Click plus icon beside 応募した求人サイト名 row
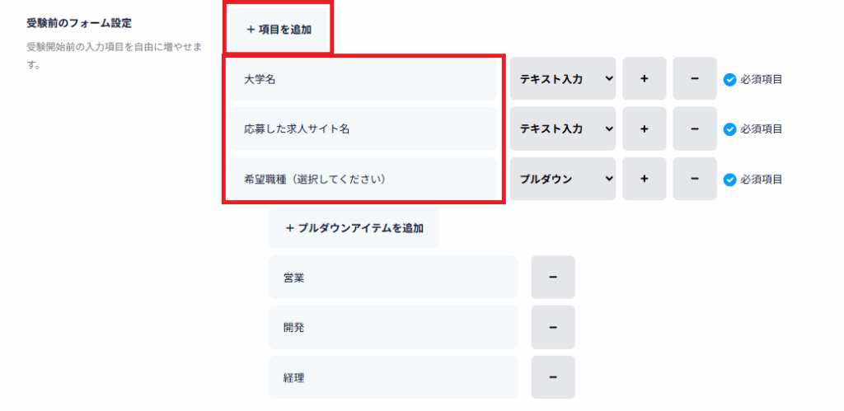Image resolution: width=844 pixels, height=411 pixels. click(645, 128)
